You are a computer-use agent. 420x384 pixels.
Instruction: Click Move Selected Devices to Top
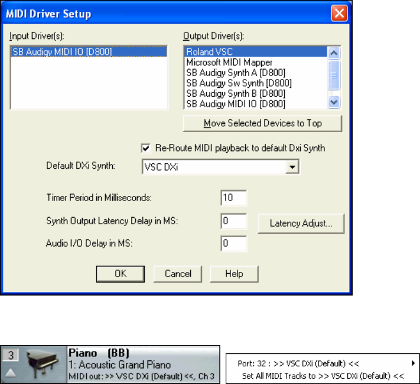(x=262, y=123)
